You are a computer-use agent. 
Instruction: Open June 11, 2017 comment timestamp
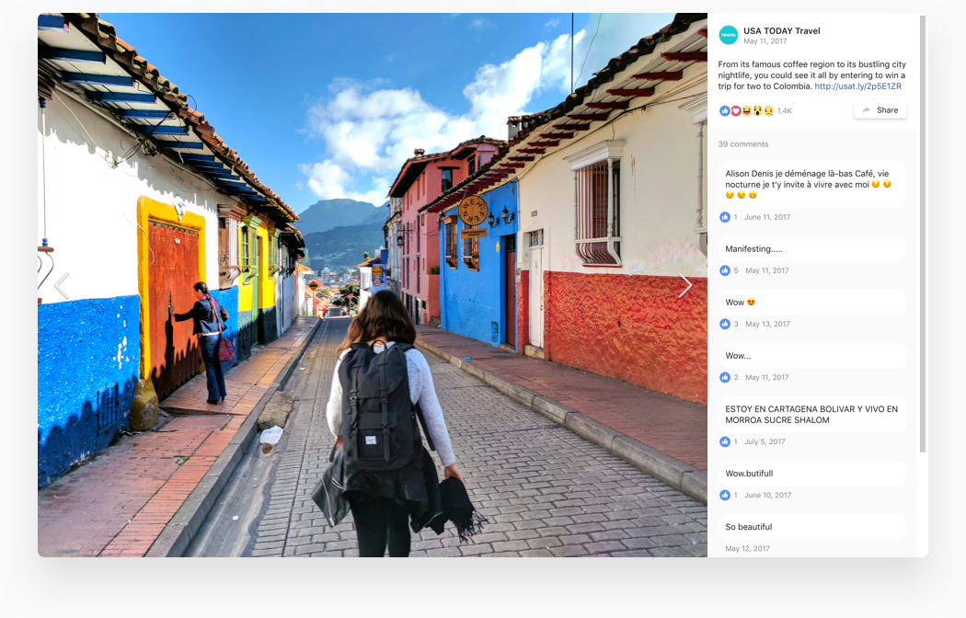pos(766,217)
